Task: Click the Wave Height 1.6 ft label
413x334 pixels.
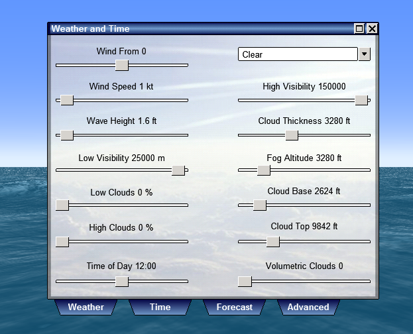Action: coord(121,121)
